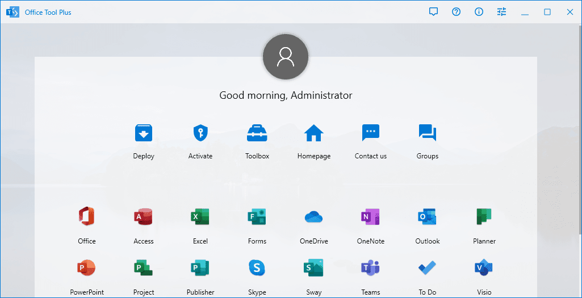Open the Visio app icon
This screenshot has width=582, height=298.
[484, 268]
